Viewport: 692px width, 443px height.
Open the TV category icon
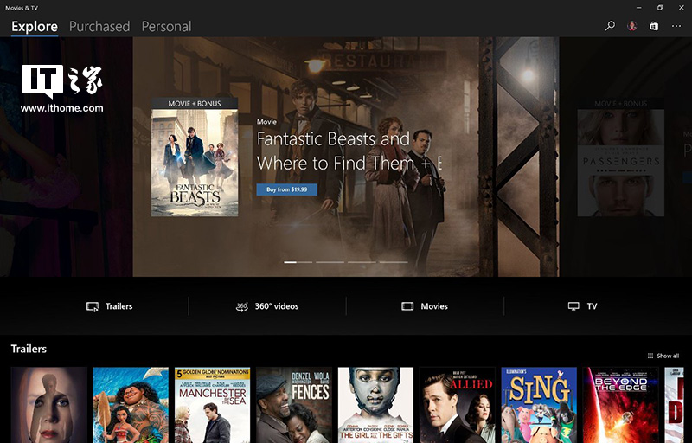pyautogui.click(x=573, y=306)
